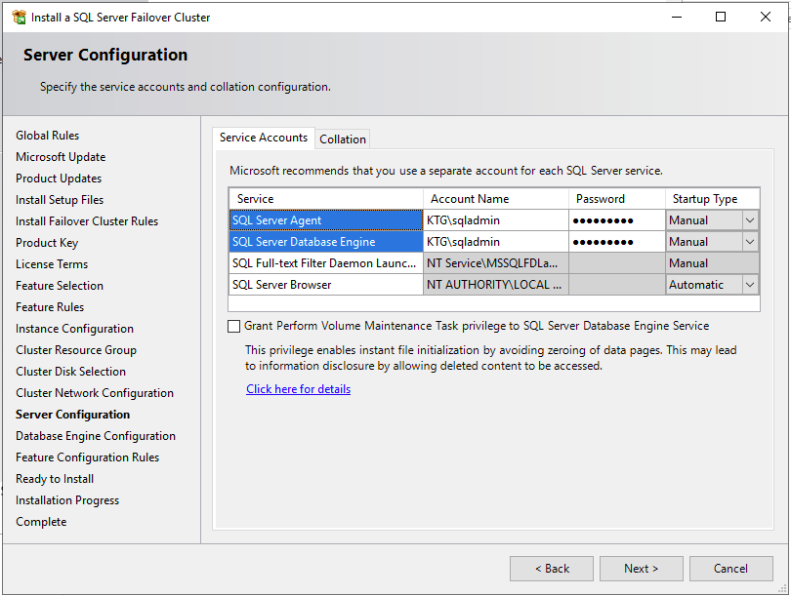Click the Account Name column header

[x=496, y=199]
